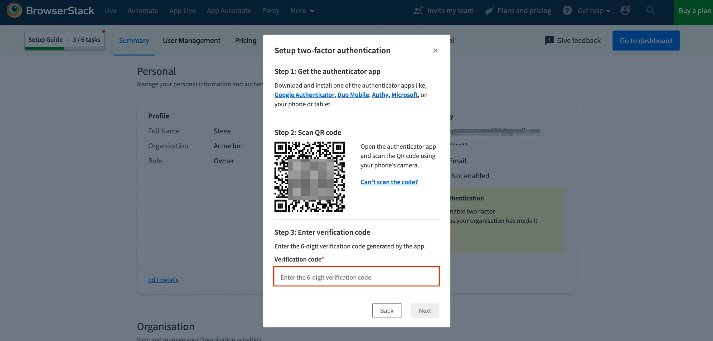Viewport: 713px width, 341px height.
Task: Click the Google Authenticator link
Action: coord(304,95)
